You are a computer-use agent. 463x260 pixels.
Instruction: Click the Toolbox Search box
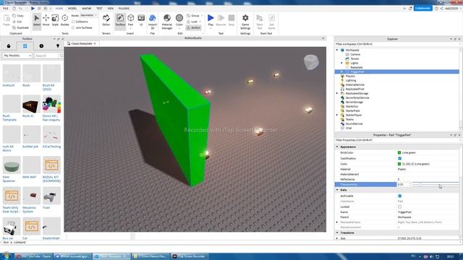(x=46, y=56)
